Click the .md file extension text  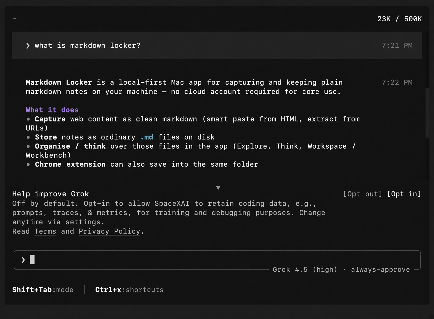coord(147,137)
